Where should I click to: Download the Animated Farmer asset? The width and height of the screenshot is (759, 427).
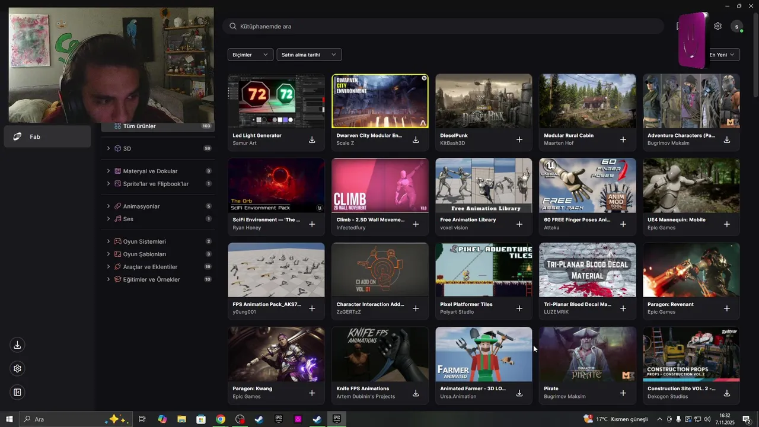(519, 393)
